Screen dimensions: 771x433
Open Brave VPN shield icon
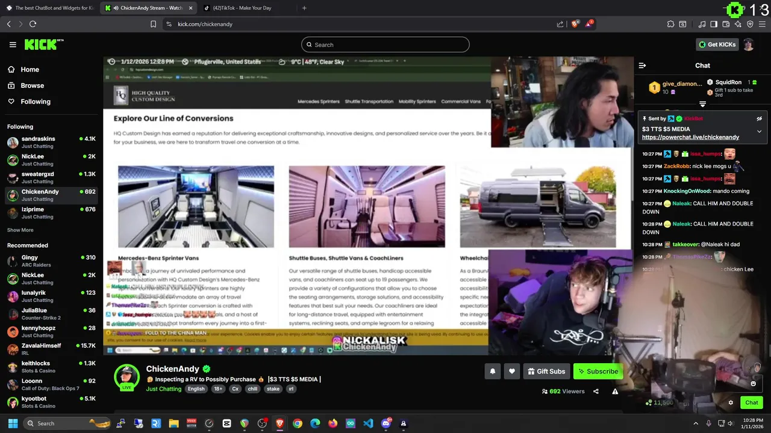pos(750,24)
